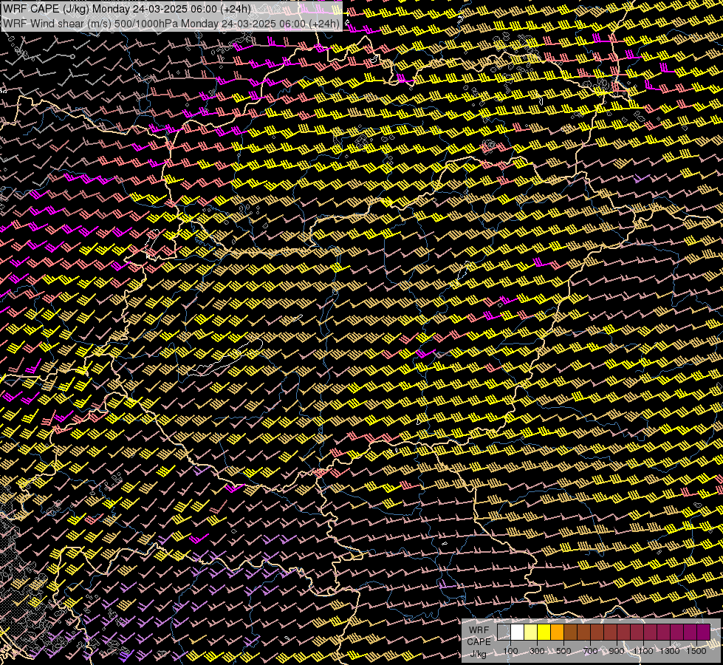Click the WRF Wind shear title line

click(171, 23)
